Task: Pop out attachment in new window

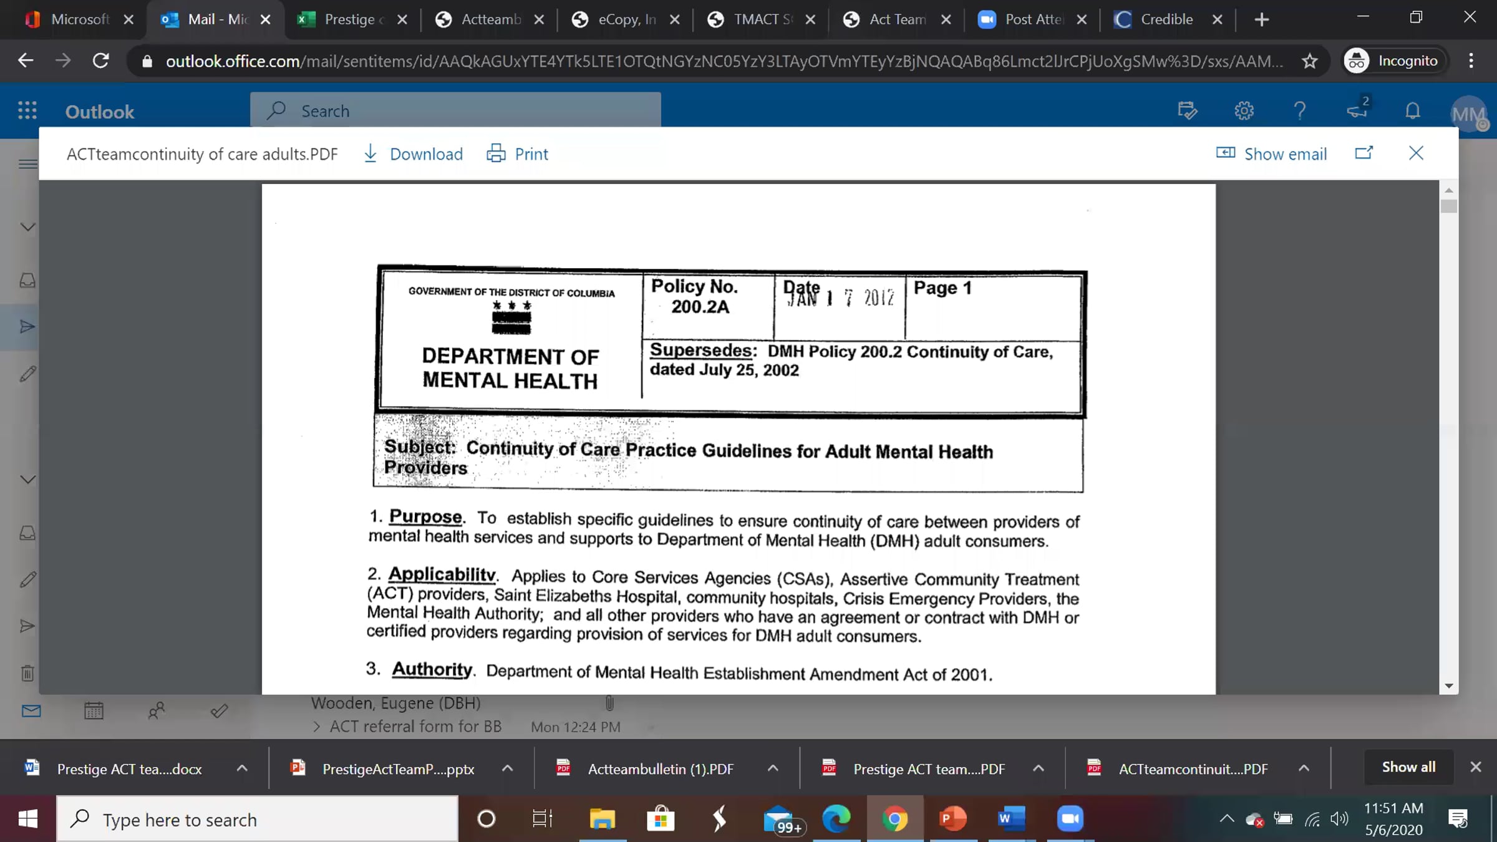Action: pyautogui.click(x=1364, y=153)
